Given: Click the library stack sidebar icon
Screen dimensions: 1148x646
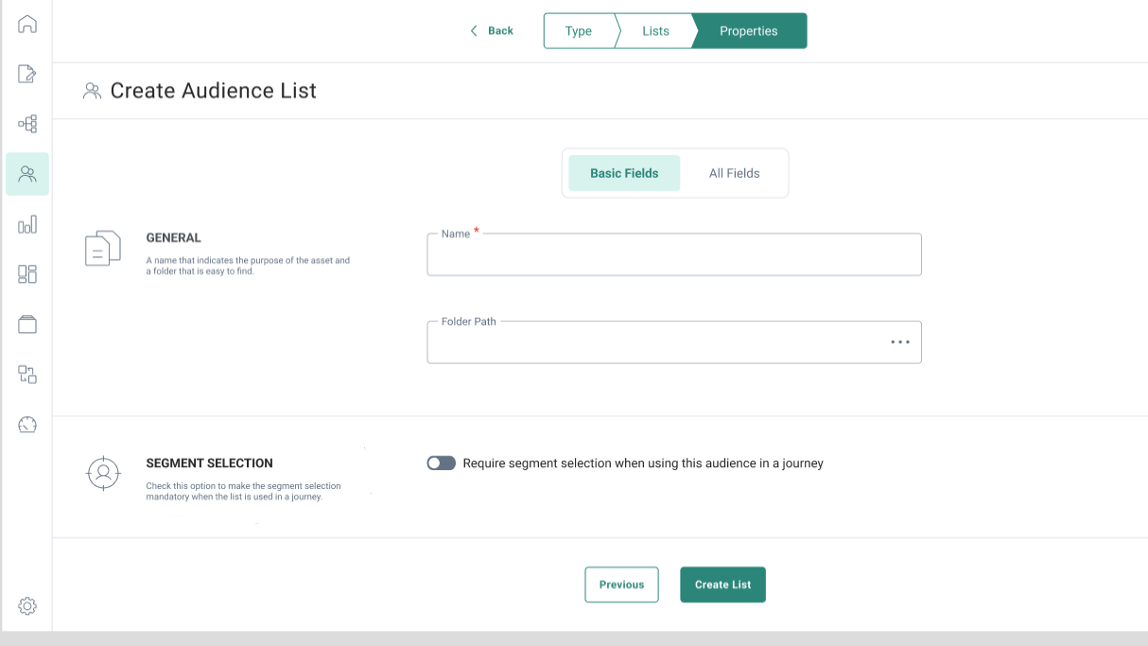Looking at the screenshot, I should (x=27, y=324).
